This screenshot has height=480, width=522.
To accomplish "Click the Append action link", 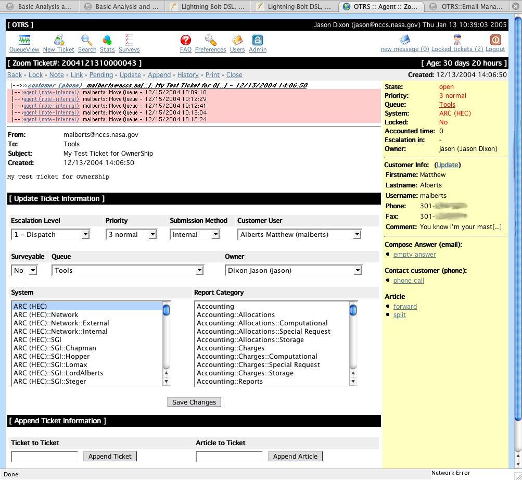I will (x=159, y=75).
